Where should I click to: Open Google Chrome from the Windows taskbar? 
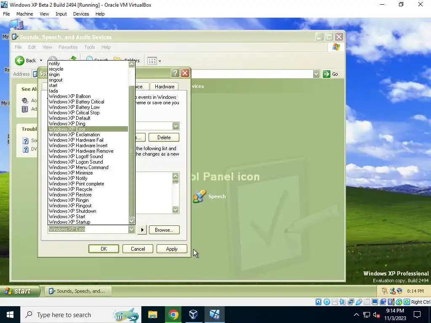click(x=173, y=315)
